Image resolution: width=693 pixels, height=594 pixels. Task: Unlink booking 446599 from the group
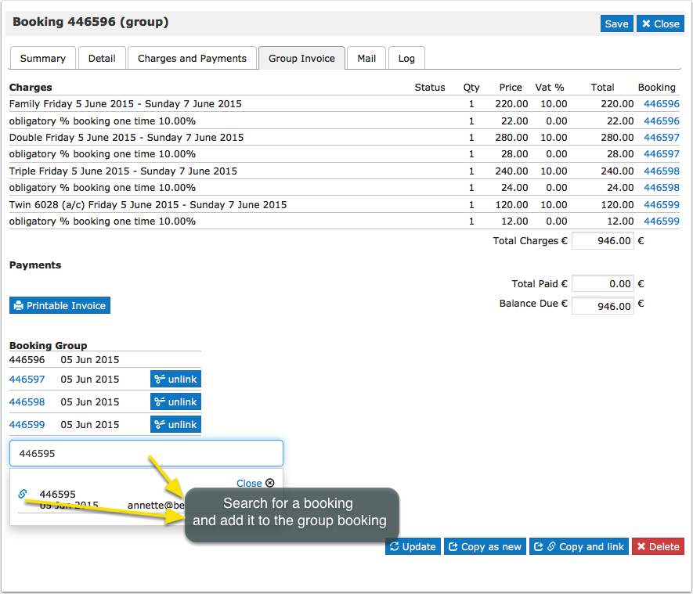click(x=175, y=425)
